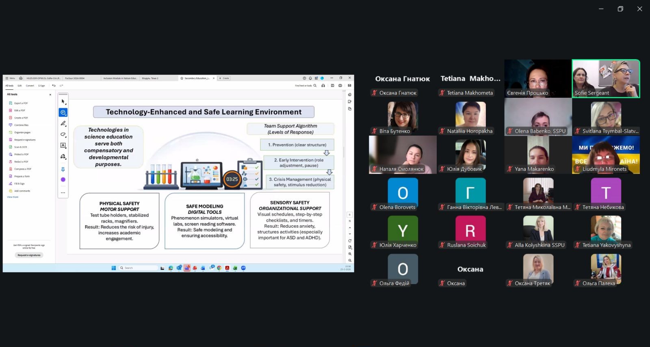650x347 pixels.
Task: Pick the highlighter pen tool
Action: [63, 123]
